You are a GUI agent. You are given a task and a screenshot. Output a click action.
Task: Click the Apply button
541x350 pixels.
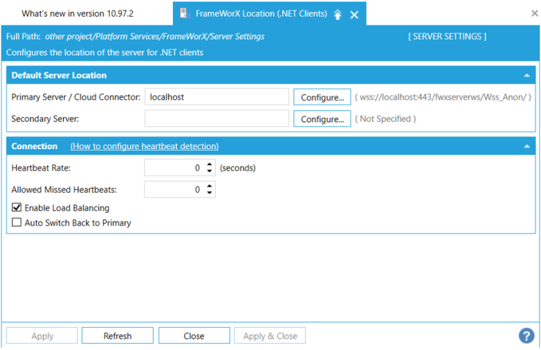click(x=42, y=336)
